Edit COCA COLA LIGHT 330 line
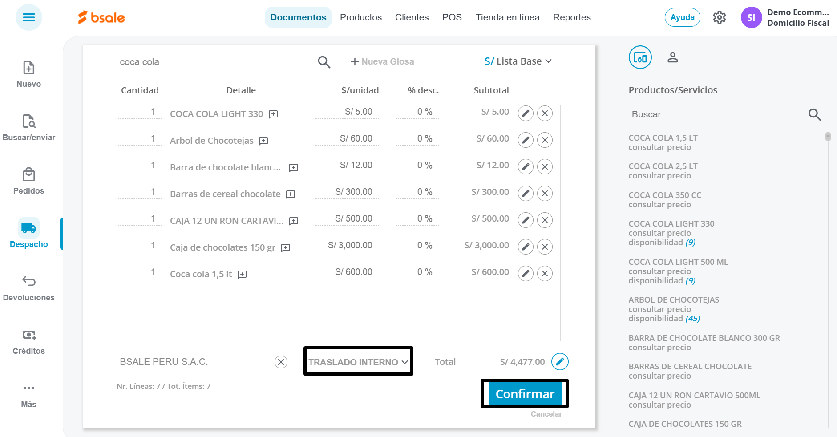 [526, 113]
